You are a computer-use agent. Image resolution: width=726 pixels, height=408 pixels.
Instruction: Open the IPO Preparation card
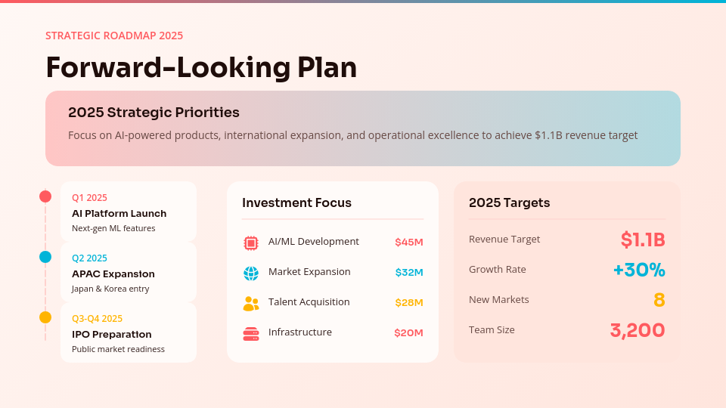pyautogui.click(x=128, y=332)
